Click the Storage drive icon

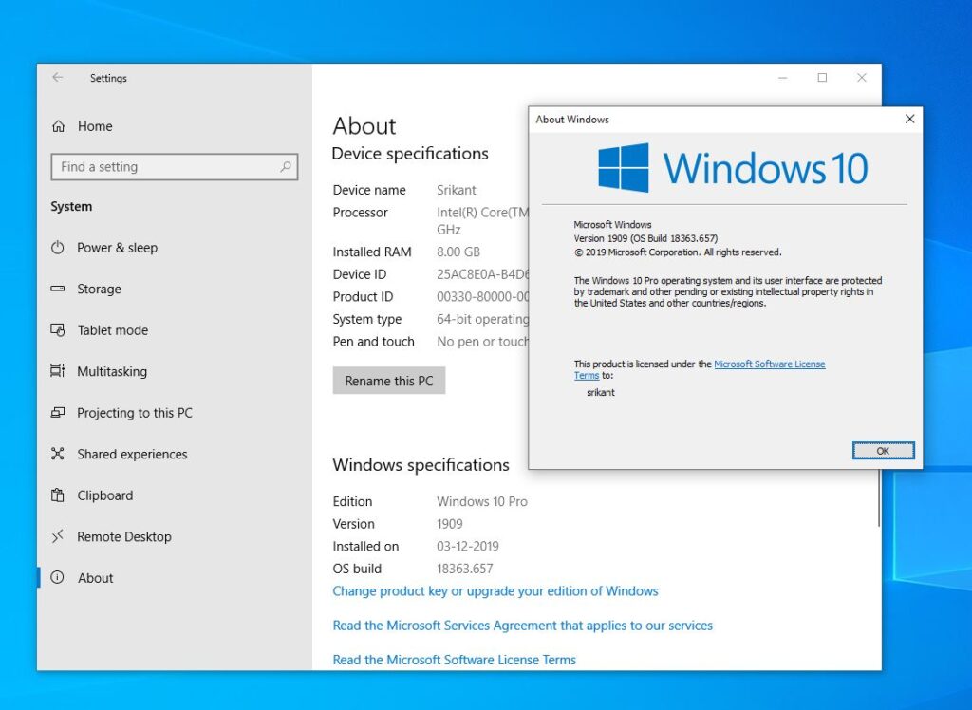pos(58,289)
